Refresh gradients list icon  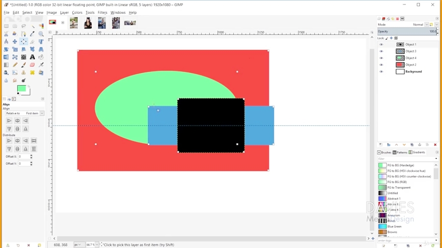coord(433,246)
